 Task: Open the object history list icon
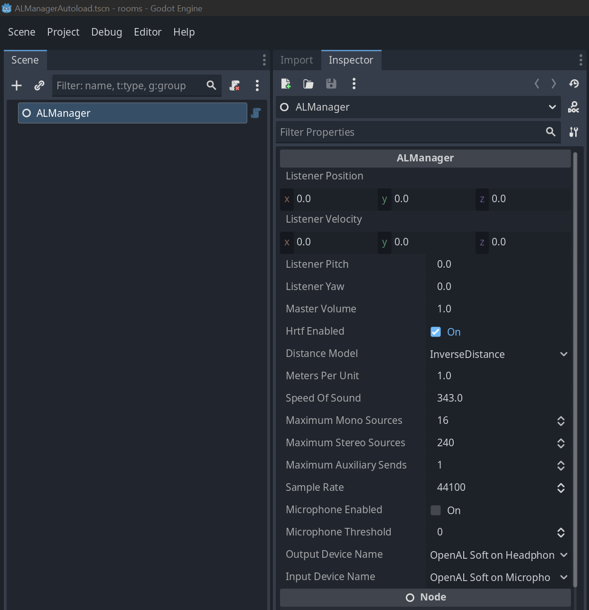[x=574, y=84]
